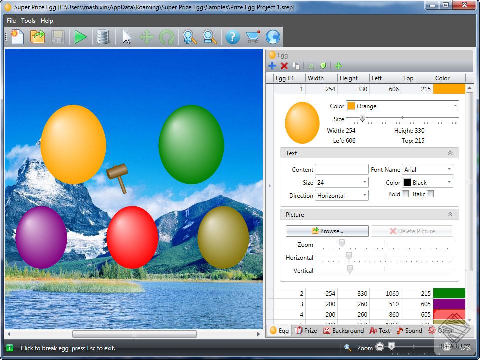Viewport: 480px width, 360px height.
Task: Click the egg Size slider
Action: click(x=402, y=118)
